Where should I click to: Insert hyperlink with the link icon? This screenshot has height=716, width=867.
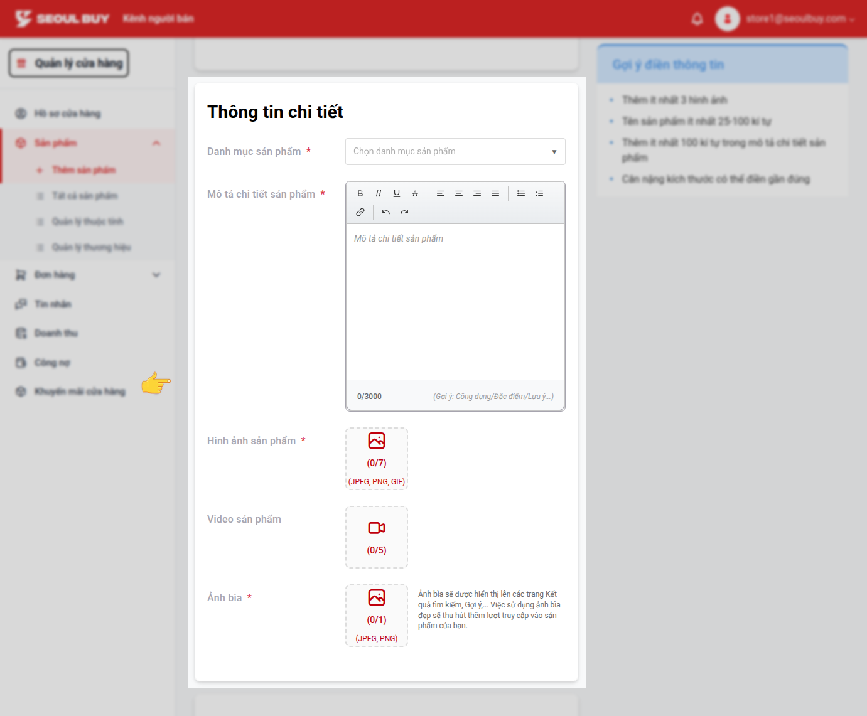360,212
